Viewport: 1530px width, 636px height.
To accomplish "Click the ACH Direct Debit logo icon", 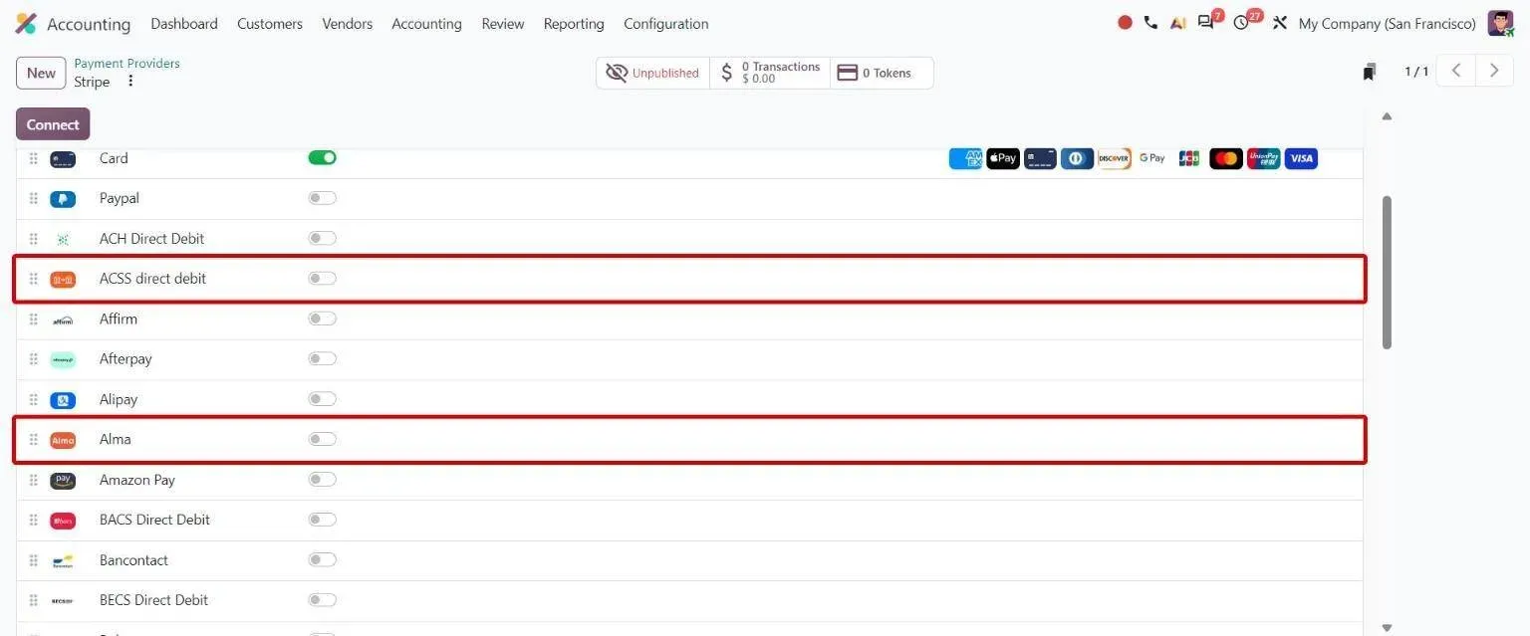I will pyautogui.click(x=63, y=239).
